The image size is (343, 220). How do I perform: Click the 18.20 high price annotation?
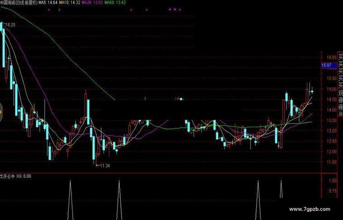(x=10, y=25)
